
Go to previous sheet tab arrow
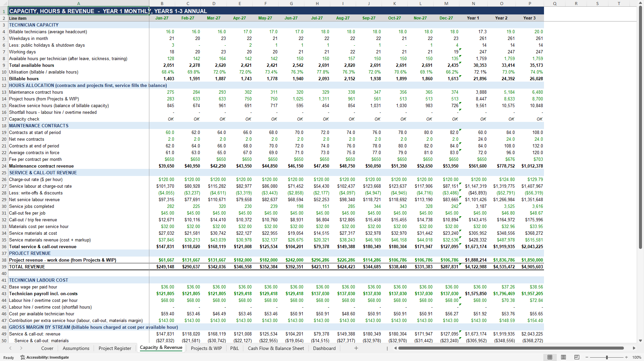click(10, 348)
